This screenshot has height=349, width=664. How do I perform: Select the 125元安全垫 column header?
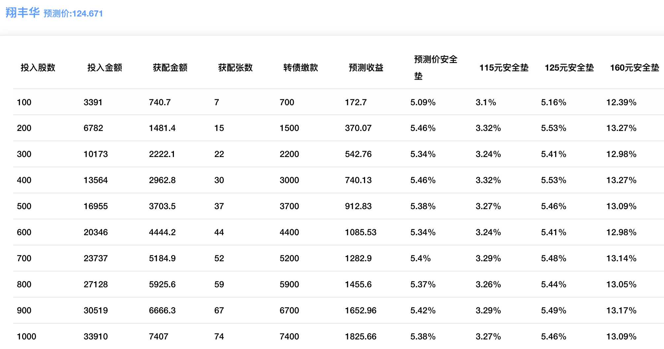[569, 68]
